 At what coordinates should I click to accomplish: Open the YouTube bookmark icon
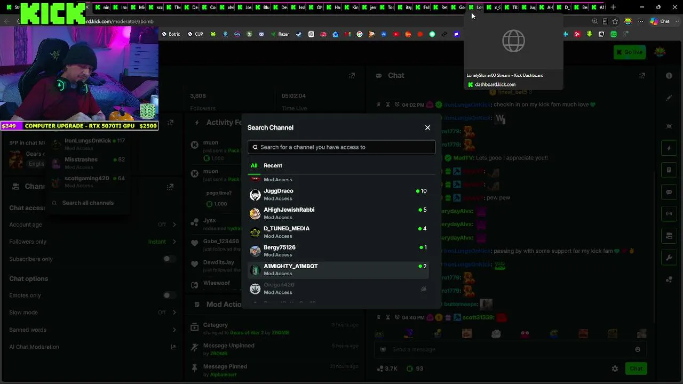[396, 34]
